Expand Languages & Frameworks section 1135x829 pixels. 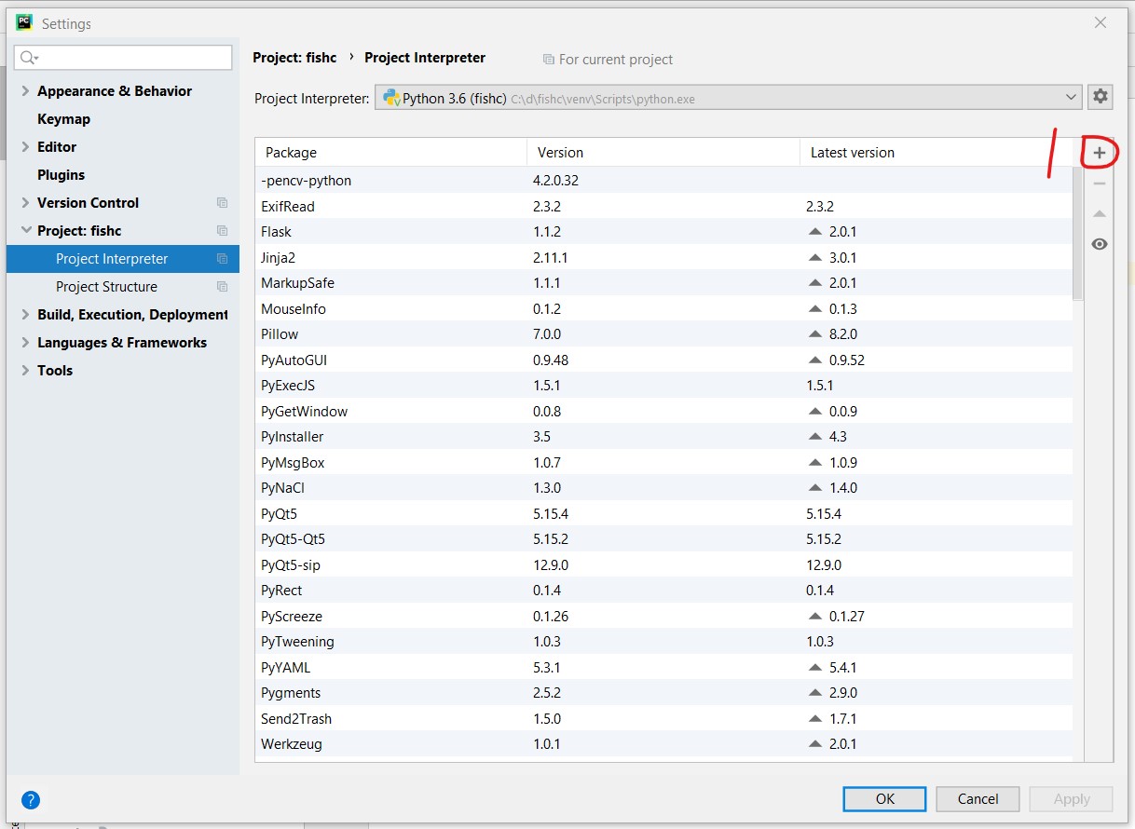[25, 343]
